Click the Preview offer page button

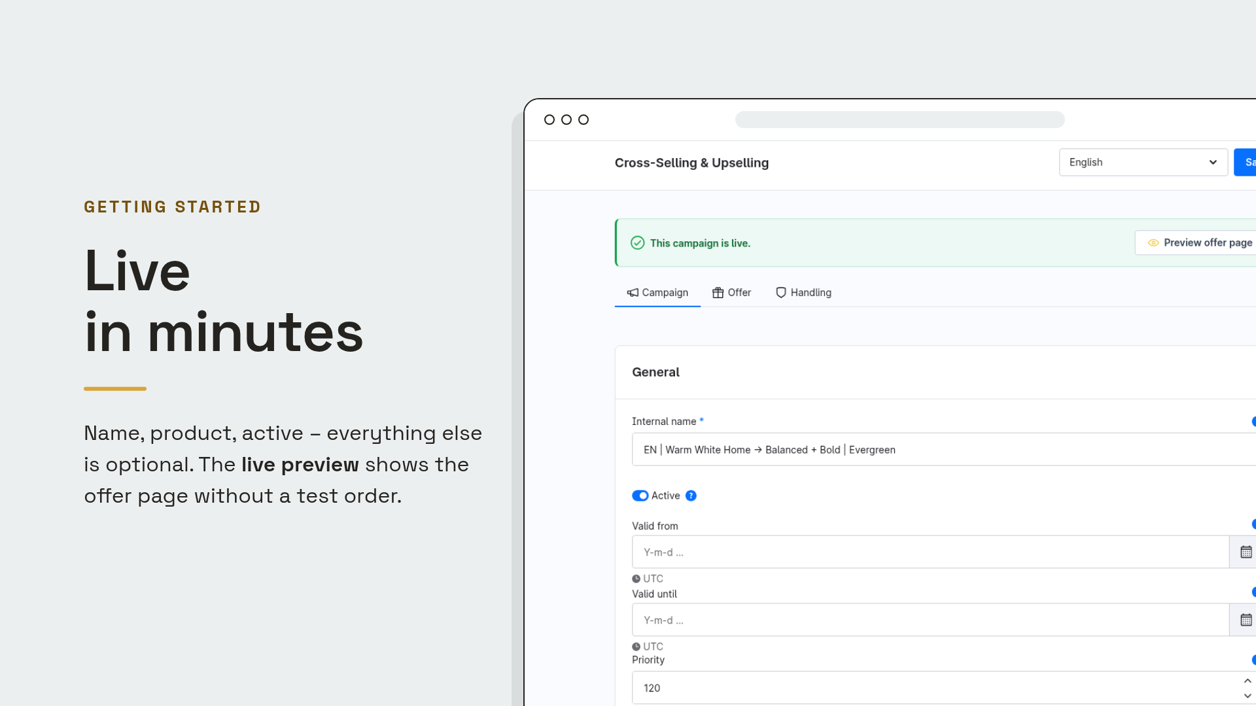pyautogui.click(x=1196, y=243)
